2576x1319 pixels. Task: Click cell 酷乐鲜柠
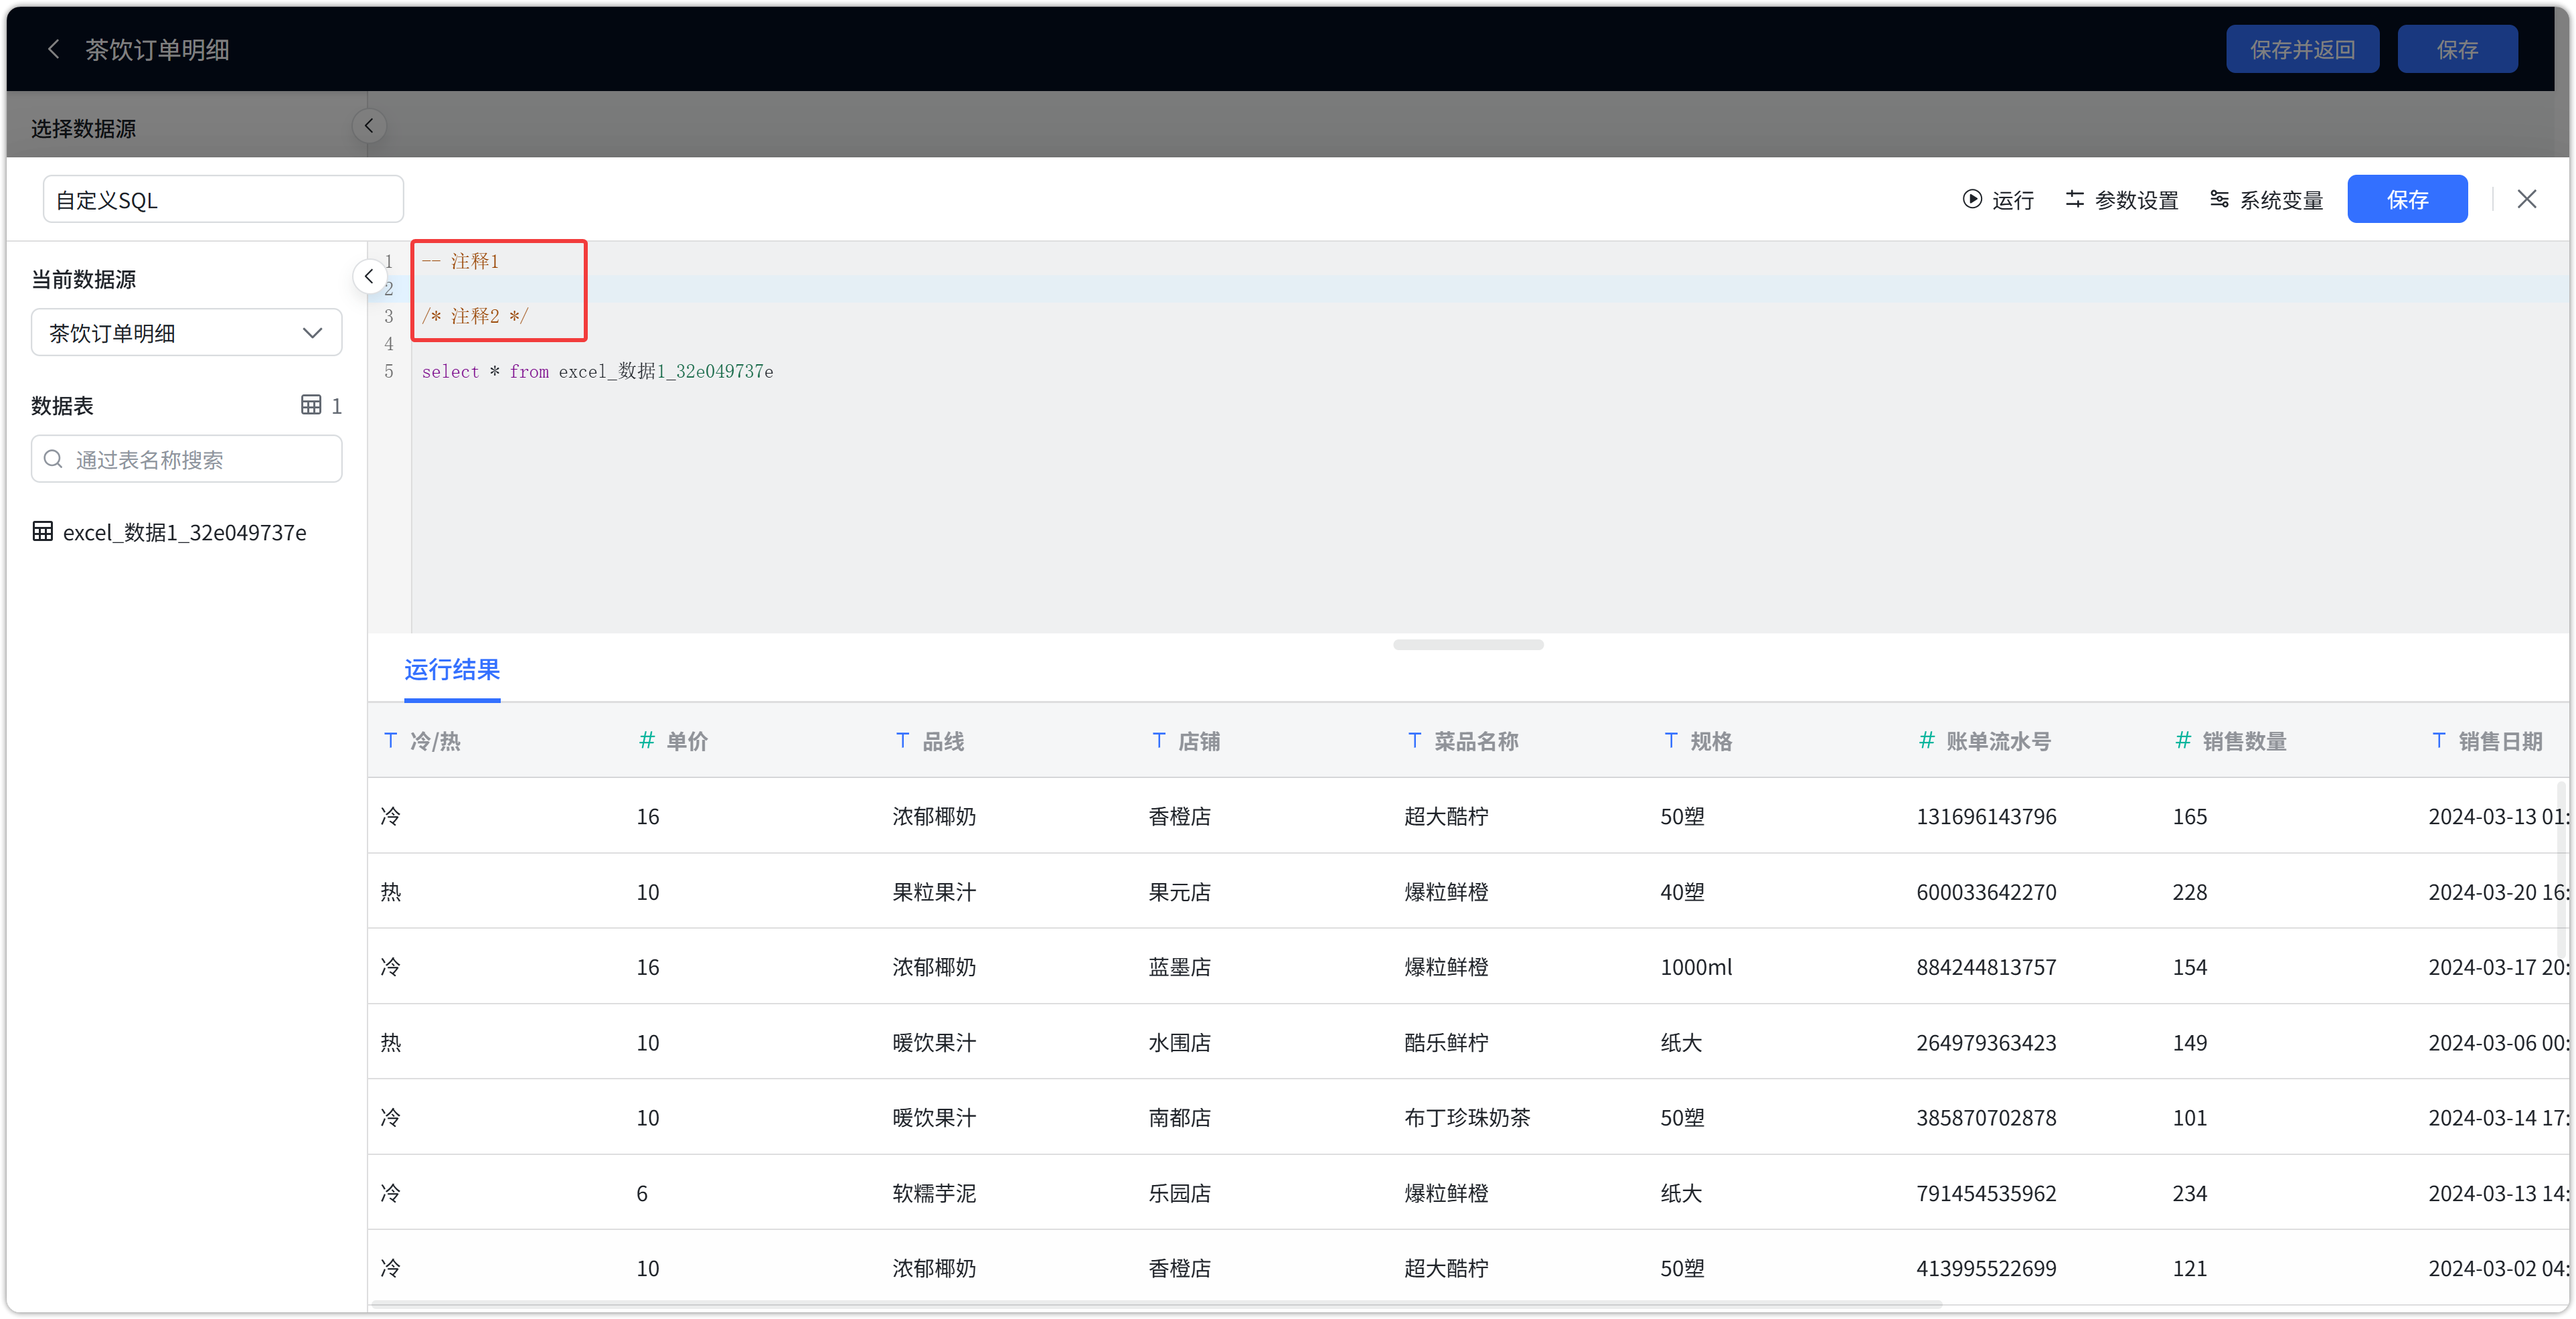1446,1042
